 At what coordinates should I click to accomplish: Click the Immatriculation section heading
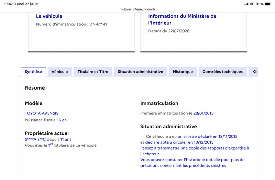159,103
